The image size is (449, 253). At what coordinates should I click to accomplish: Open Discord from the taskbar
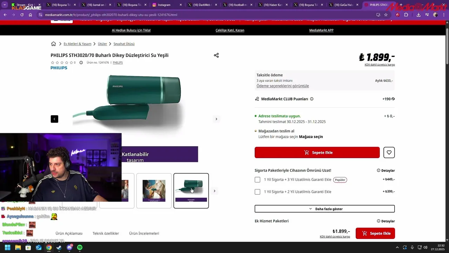pyautogui.click(x=69, y=247)
